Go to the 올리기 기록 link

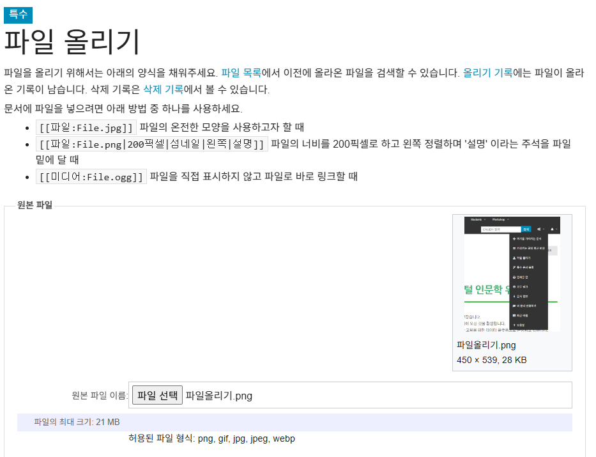tap(487, 73)
